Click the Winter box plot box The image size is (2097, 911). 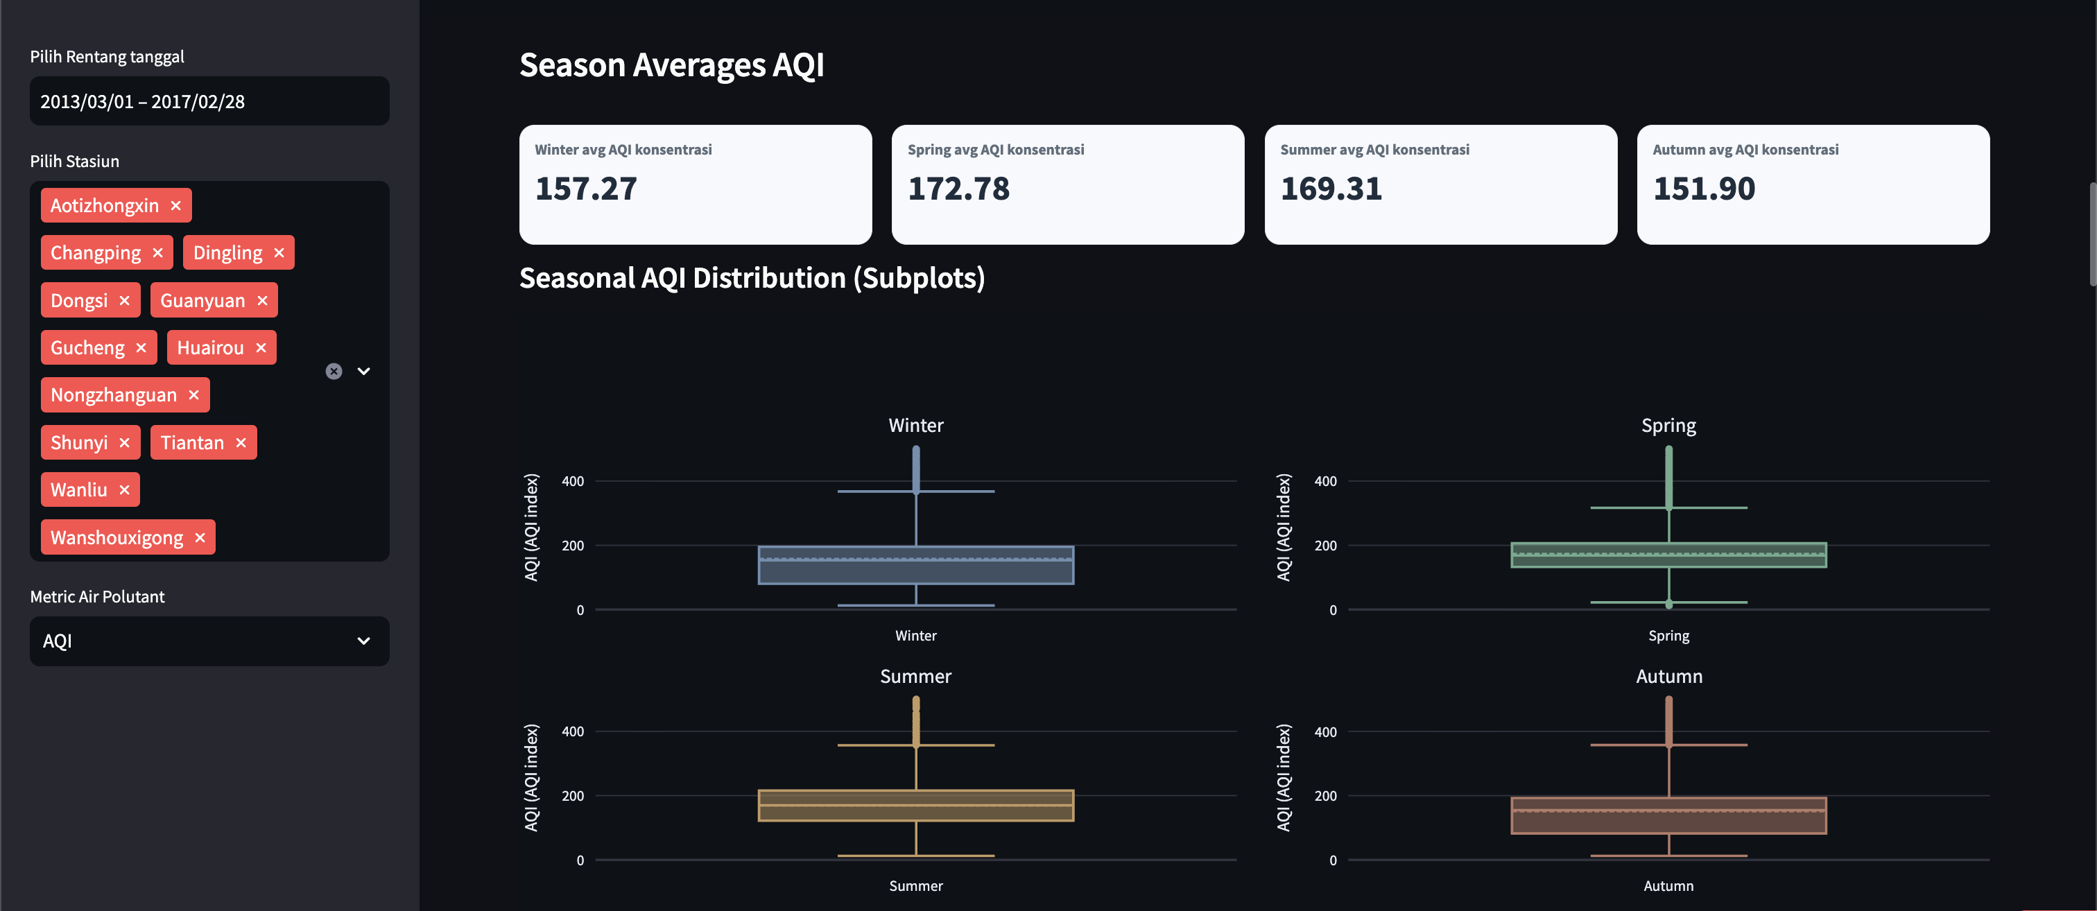click(916, 565)
